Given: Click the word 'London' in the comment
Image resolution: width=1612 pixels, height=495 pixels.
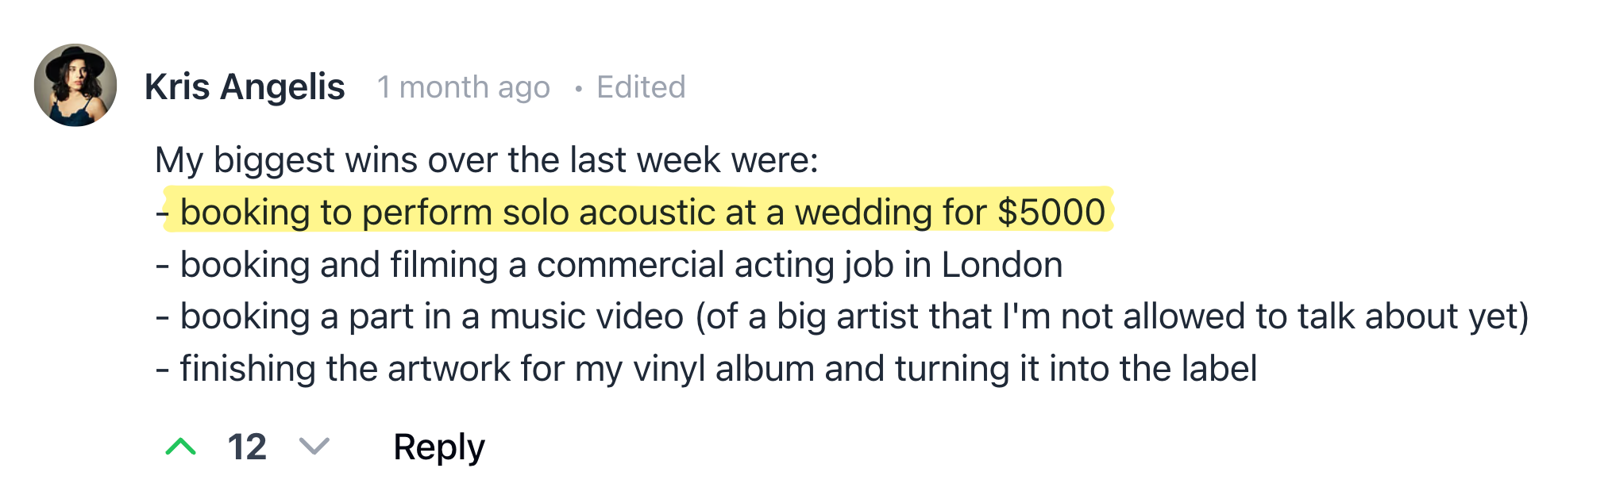Looking at the screenshot, I should [x=1001, y=265].
